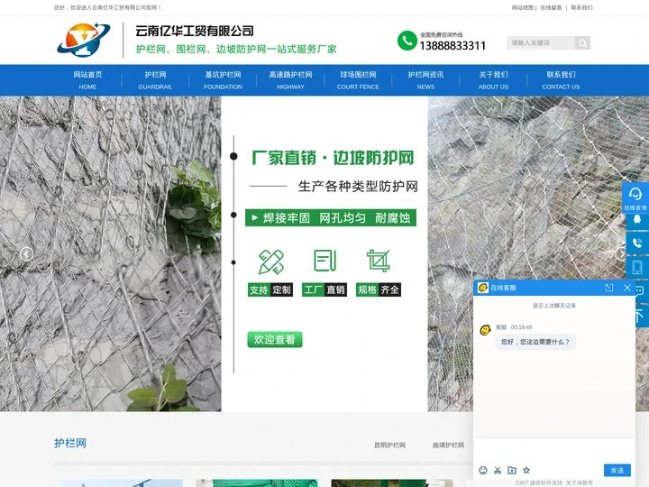This screenshot has width=649, height=487.
Task: Click the screenshot scissors icon in chat
Action: coord(498,470)
